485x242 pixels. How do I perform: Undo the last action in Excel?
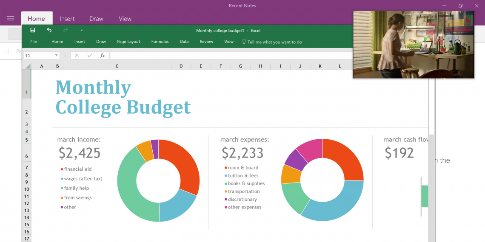click(x=49, y=30)
